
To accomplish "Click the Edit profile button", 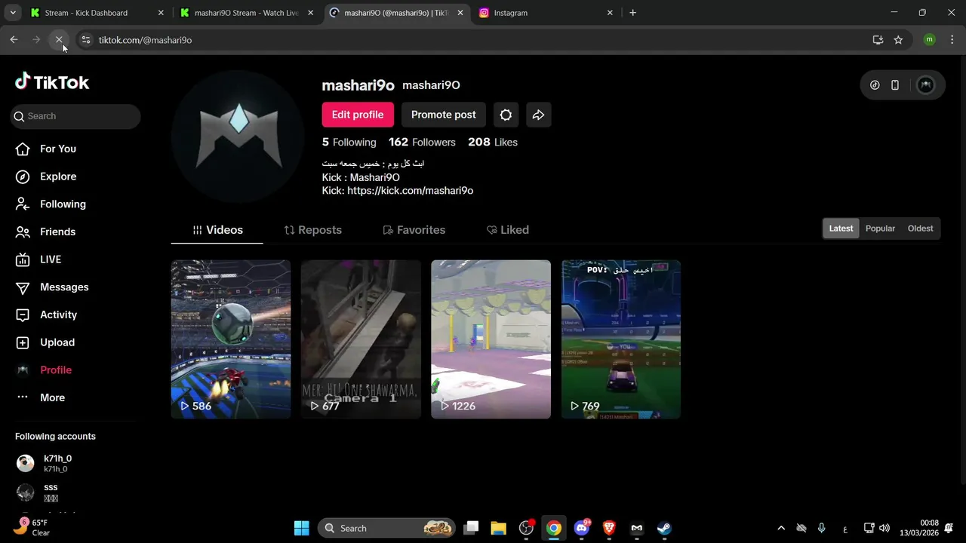I will 358,115.
